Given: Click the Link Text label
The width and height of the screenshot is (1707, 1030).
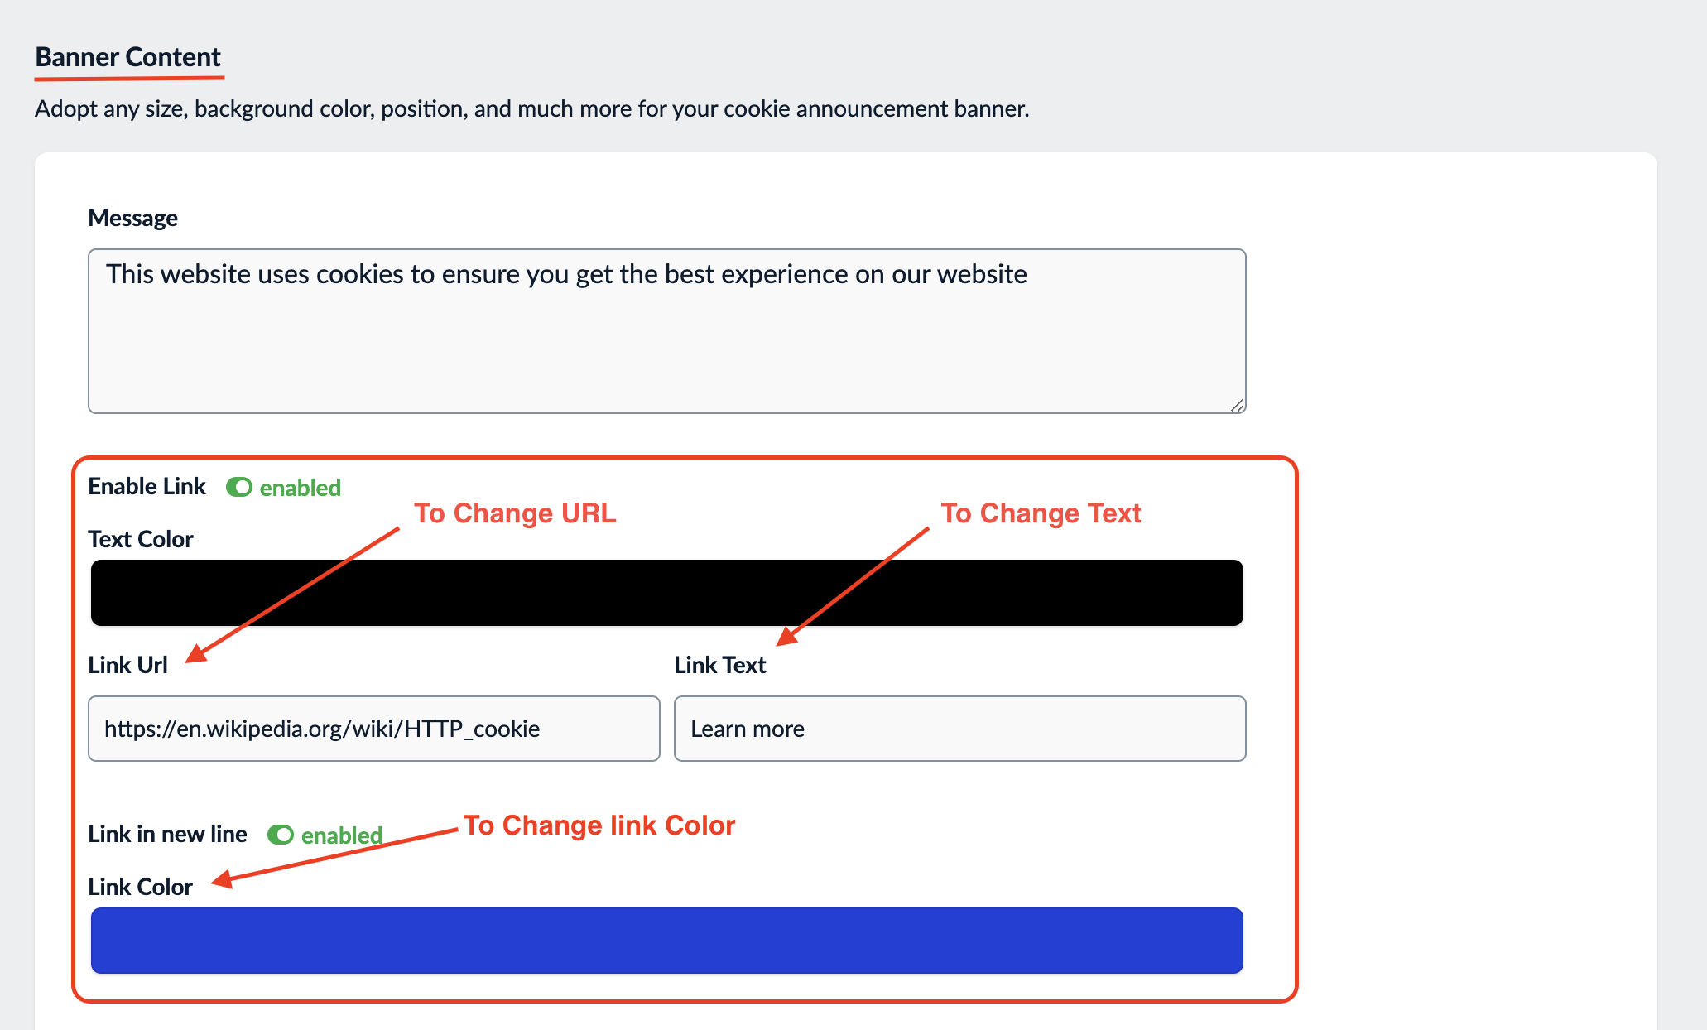Looking at the screenshot, I should (x=719, y=665).
